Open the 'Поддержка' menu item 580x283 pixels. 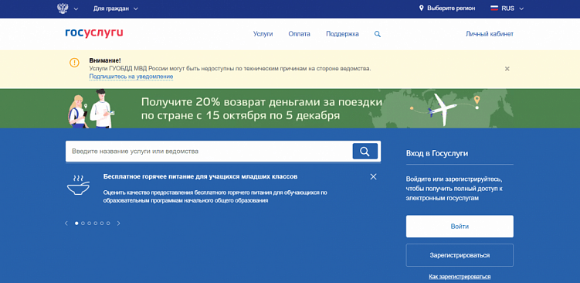point(342,34)
